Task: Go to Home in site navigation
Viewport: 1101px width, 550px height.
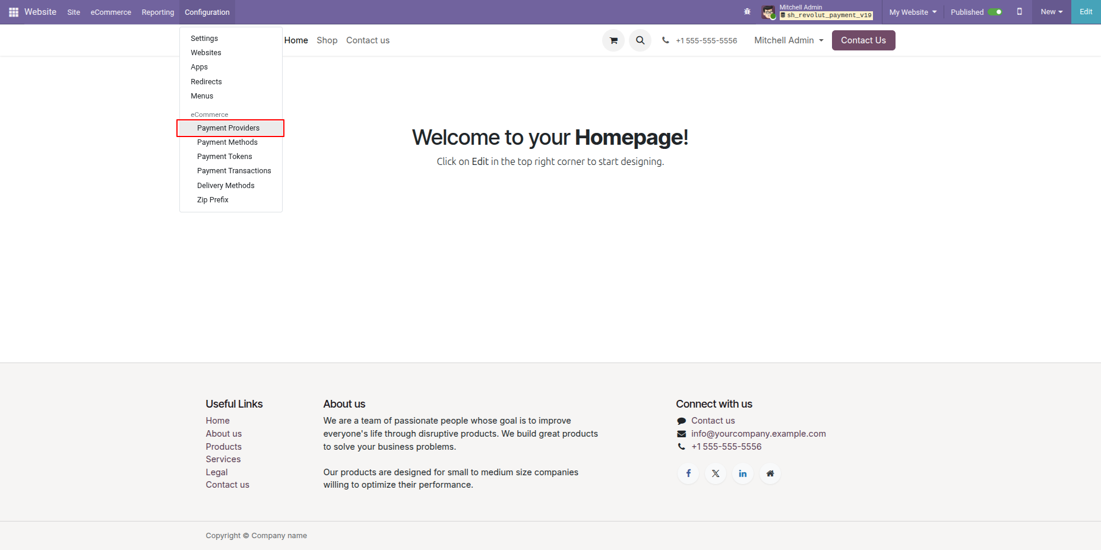Action: tap(296, 40)
